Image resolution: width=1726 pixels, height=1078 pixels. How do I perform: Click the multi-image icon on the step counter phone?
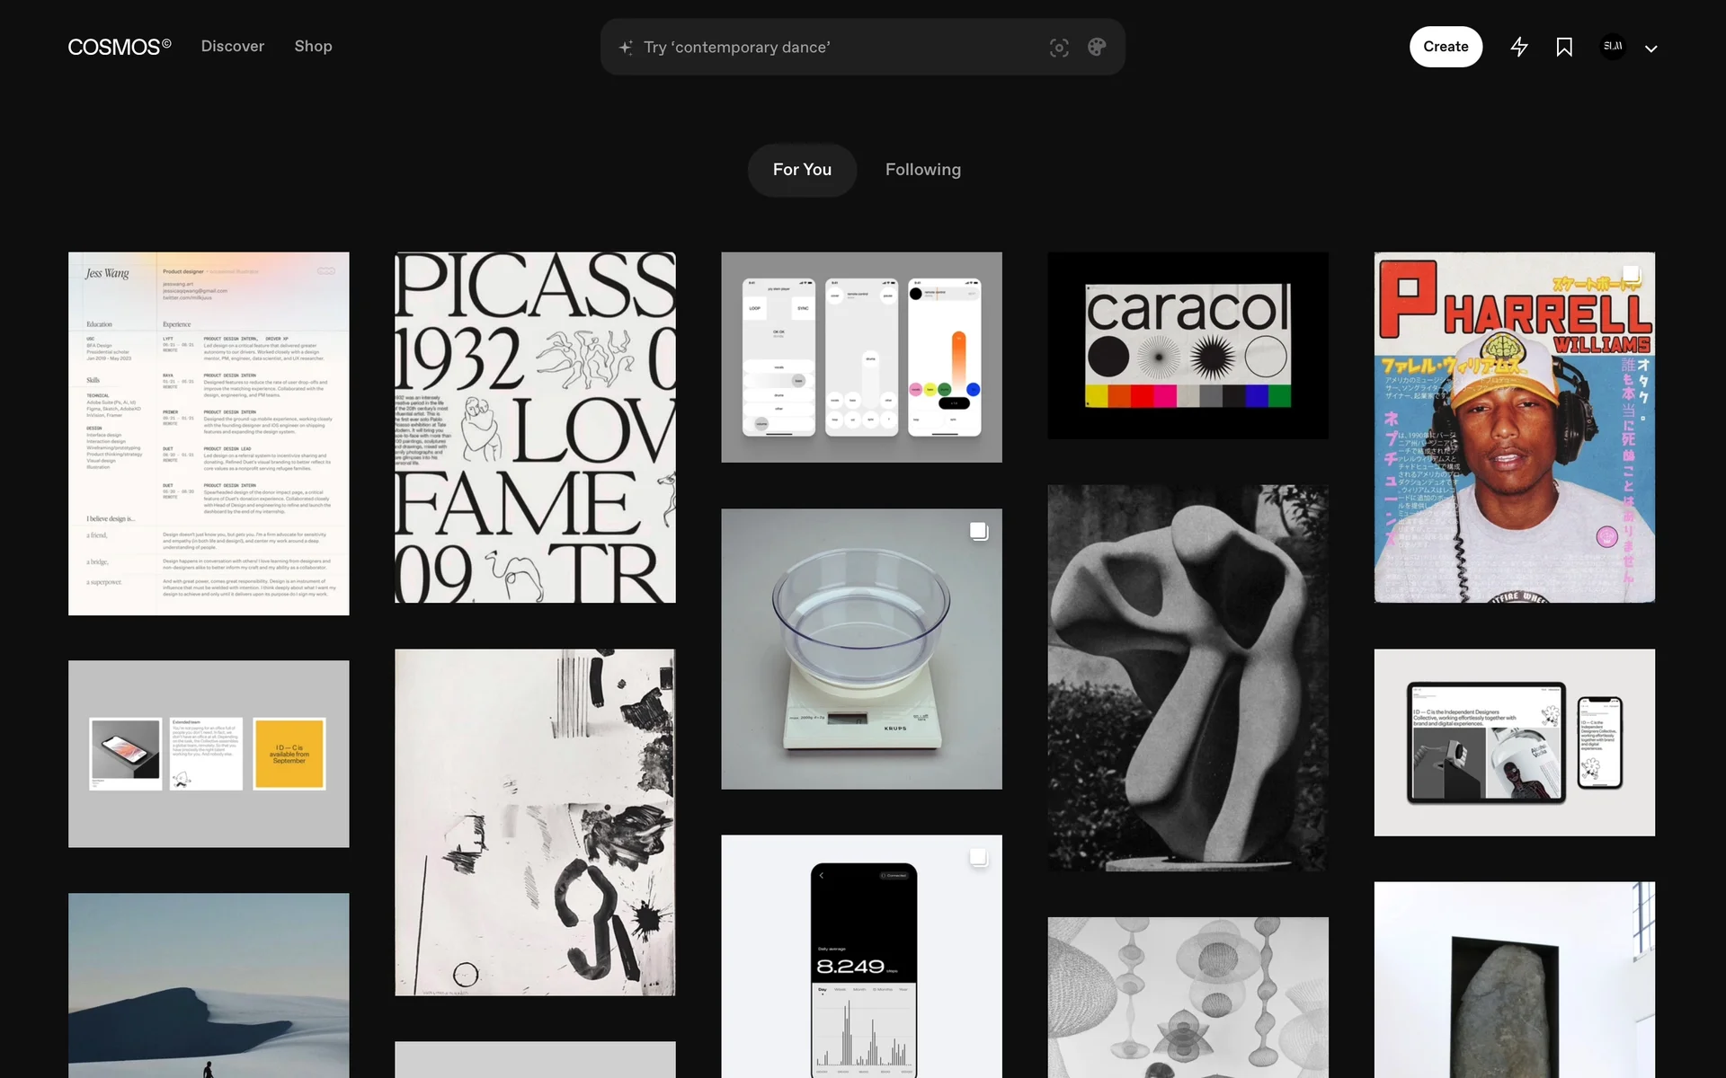(x=979, y=857)
